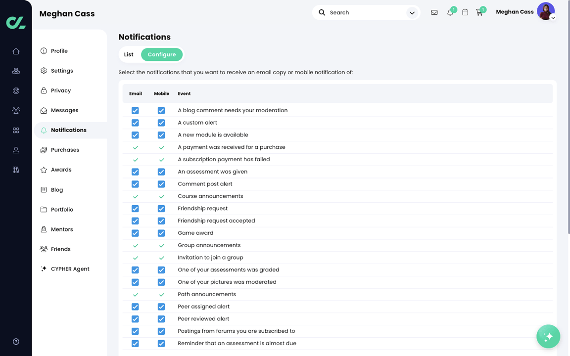This screenshot has height=356, width=570.
Task: Click the Awards star icon
Action: click(44, 170)
